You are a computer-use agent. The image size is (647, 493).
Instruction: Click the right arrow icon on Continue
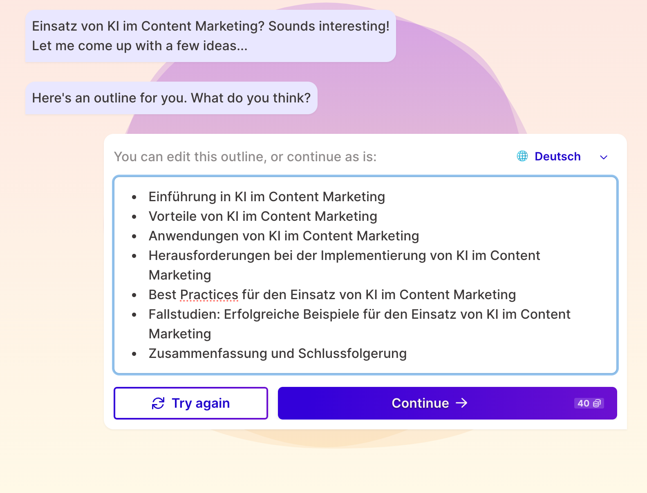coord(462,403)
